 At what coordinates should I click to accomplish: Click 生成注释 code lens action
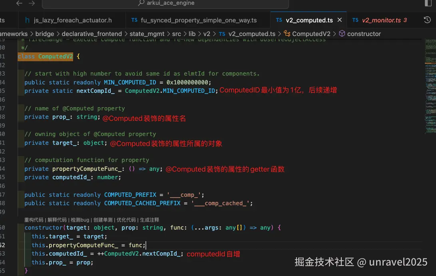[x=149, y=220]
